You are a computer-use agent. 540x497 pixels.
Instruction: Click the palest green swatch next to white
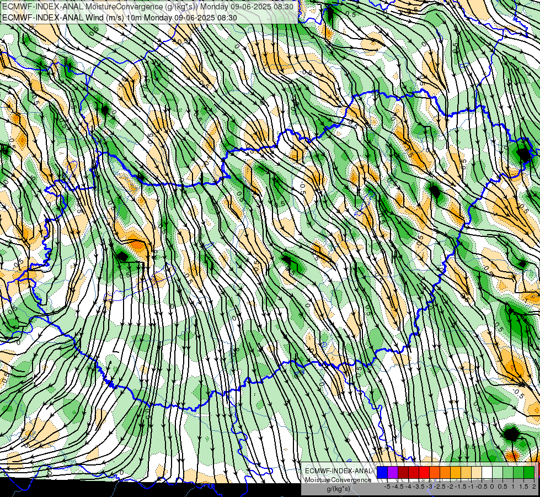498,472
